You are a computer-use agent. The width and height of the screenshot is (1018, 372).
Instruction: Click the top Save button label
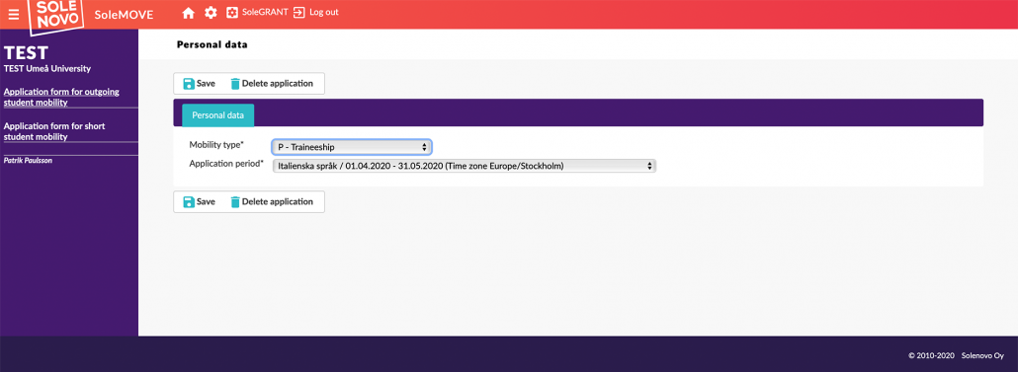pyautogui.click(x=206, y=84)
